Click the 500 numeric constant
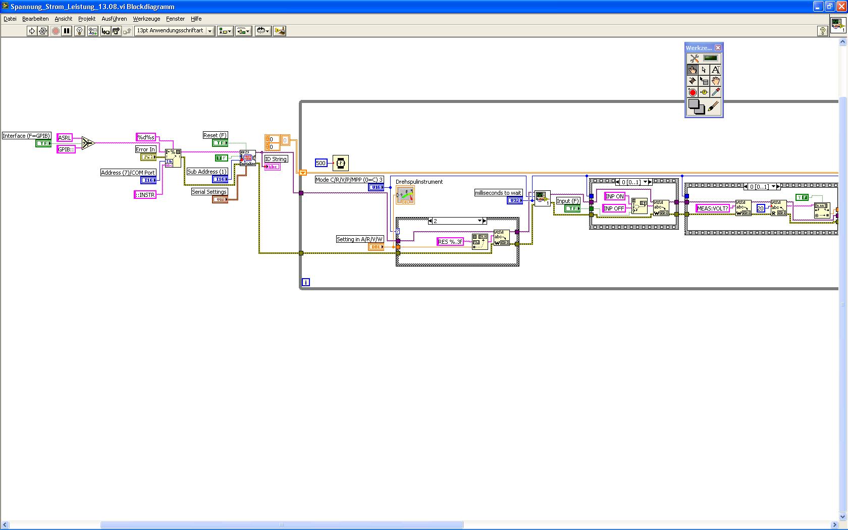The height and width of the screenshot is (530, 848). pos(321,163)
